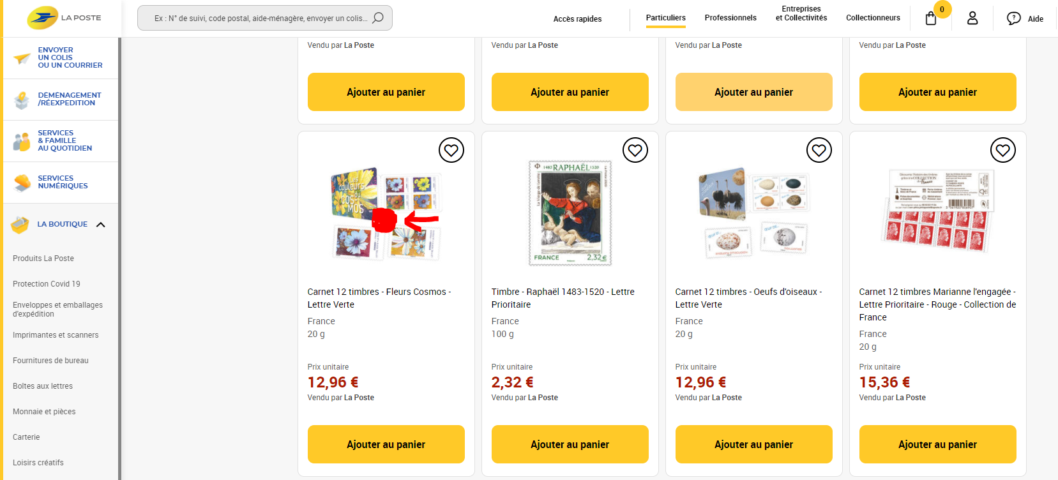Screen dimensions: 1058x480
Task: Favorite the Fleurs Cosmos stamp booklet
Action: [451, 150]
